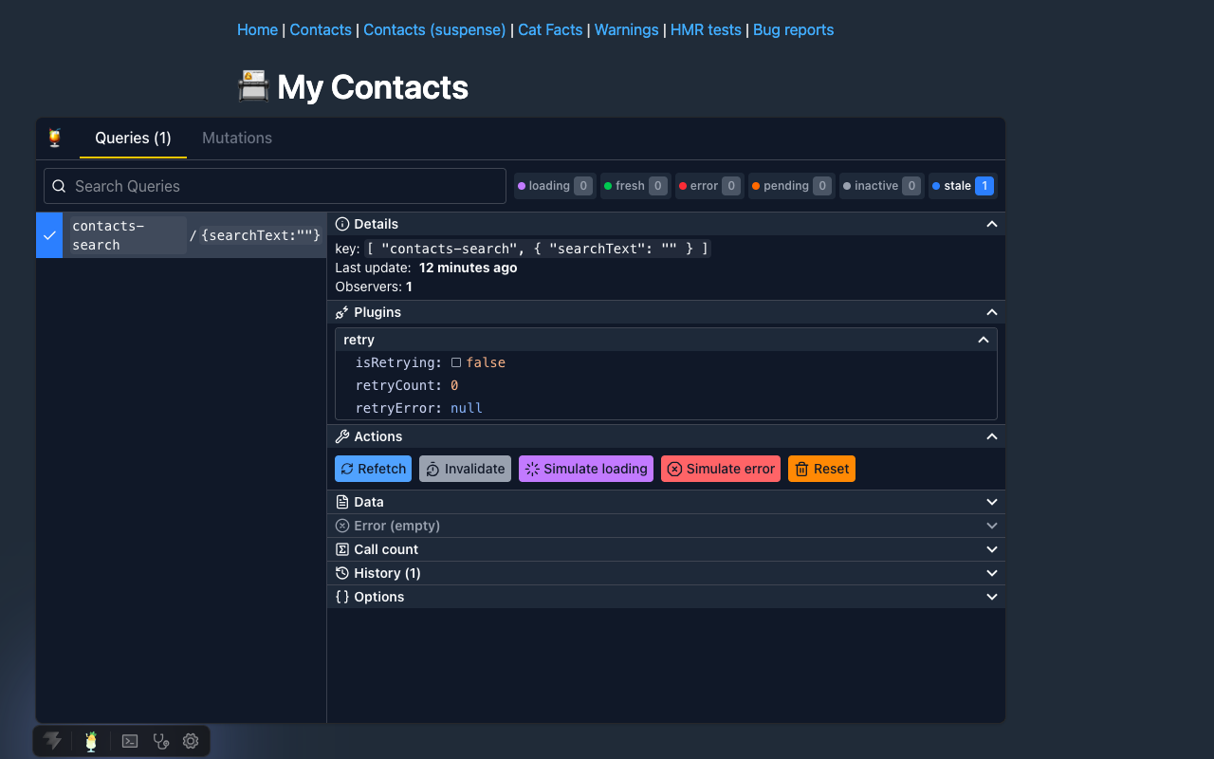Viewport: 1214px width, 759px height.
Task: Collapse the retry plugin panel
Action: [x=984, y=340]
